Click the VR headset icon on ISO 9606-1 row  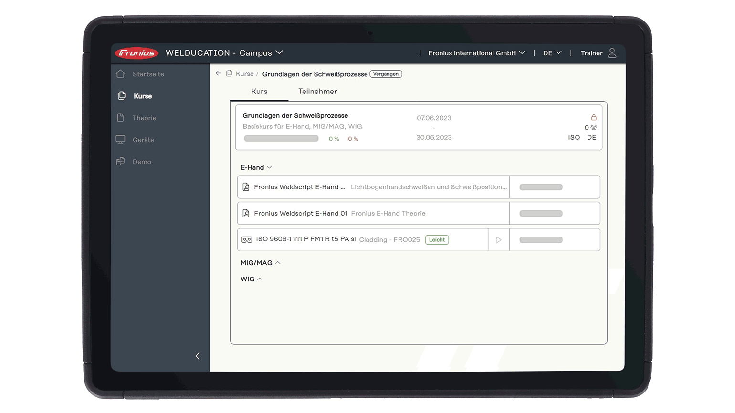[247, 239]
